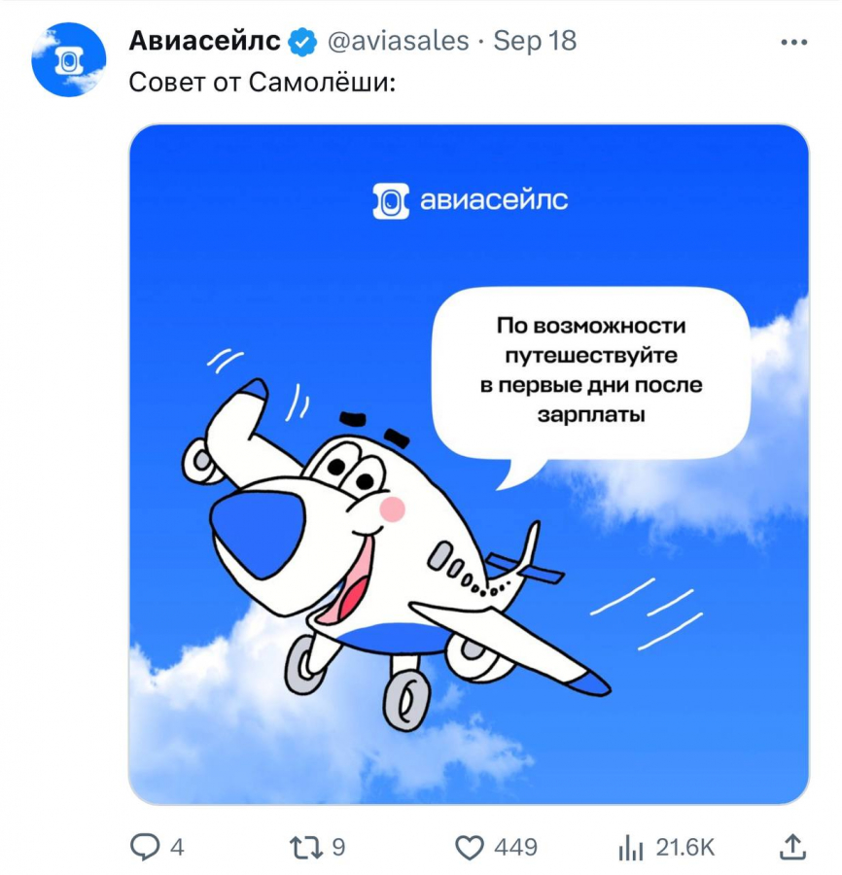
Task: Open the @aviasales handle link
Action: (398, 41)
